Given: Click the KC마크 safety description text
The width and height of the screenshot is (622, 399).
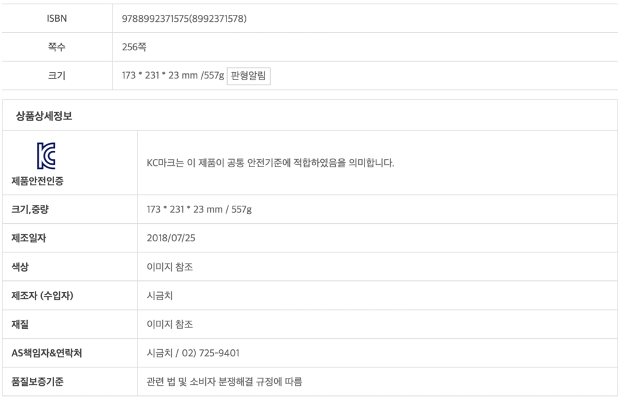Looking at the screenshot, I should [x=270, y=163].
